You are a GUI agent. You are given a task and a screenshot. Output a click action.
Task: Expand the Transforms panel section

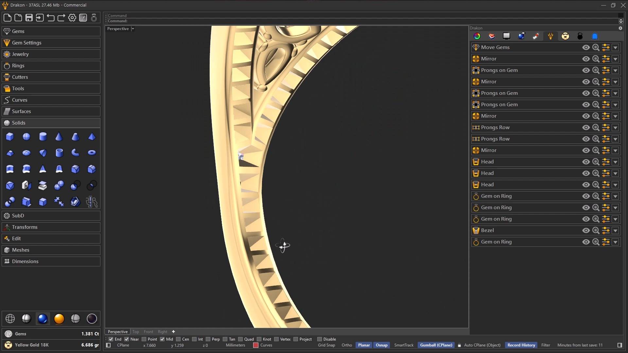tap(51, 227)
